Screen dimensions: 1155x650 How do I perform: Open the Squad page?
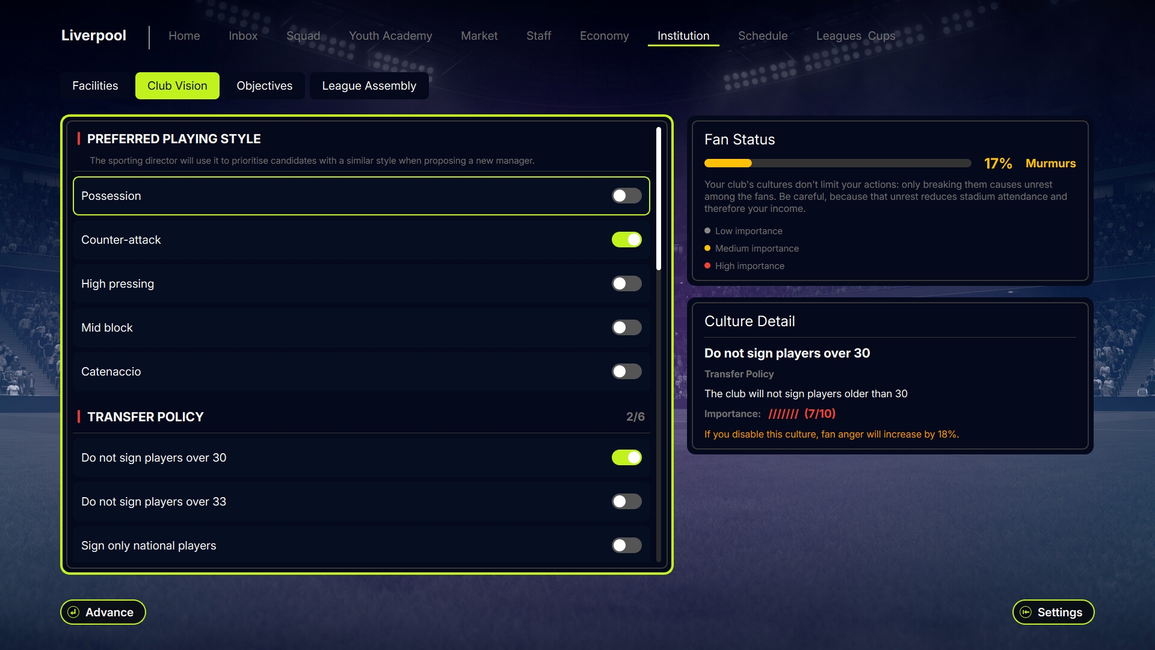coord(303,36)
